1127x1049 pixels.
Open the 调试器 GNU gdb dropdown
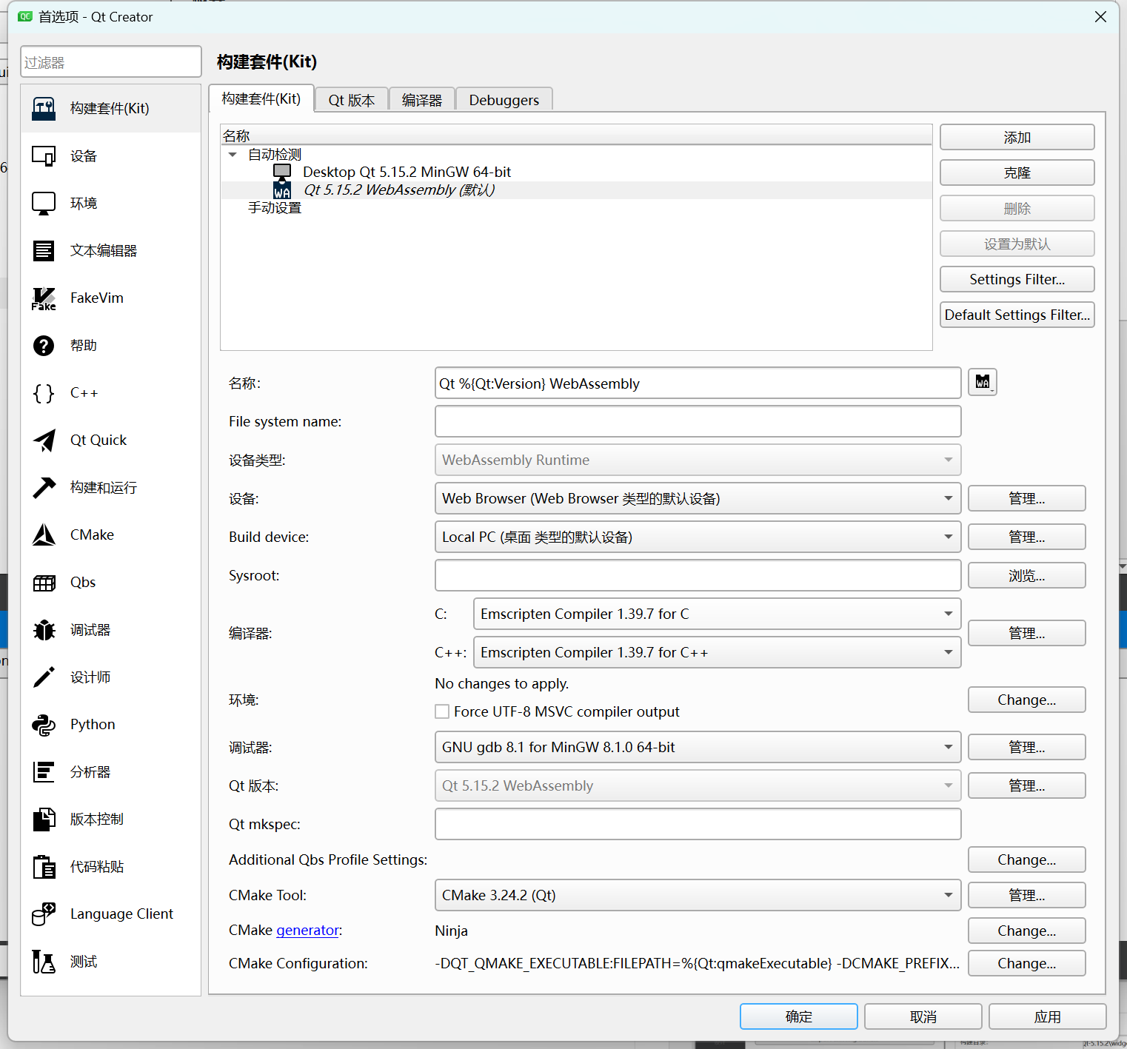698,747
